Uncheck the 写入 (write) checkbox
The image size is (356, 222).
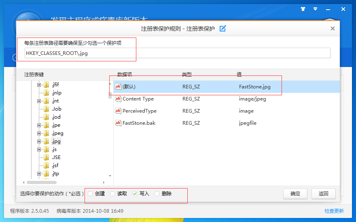click(135, 194)
